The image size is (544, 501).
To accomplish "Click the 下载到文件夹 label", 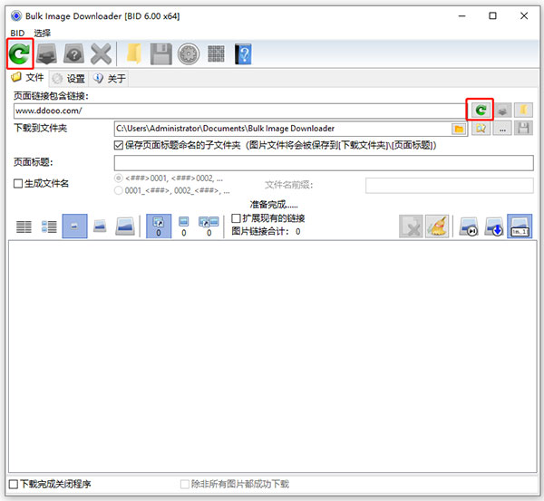I will click(40, 129).
